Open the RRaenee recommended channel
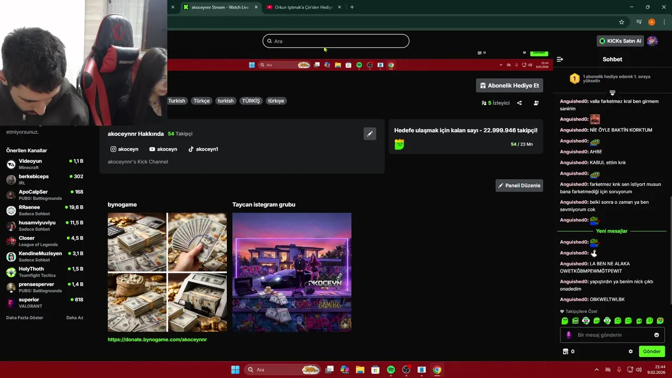 coord(45,211)
